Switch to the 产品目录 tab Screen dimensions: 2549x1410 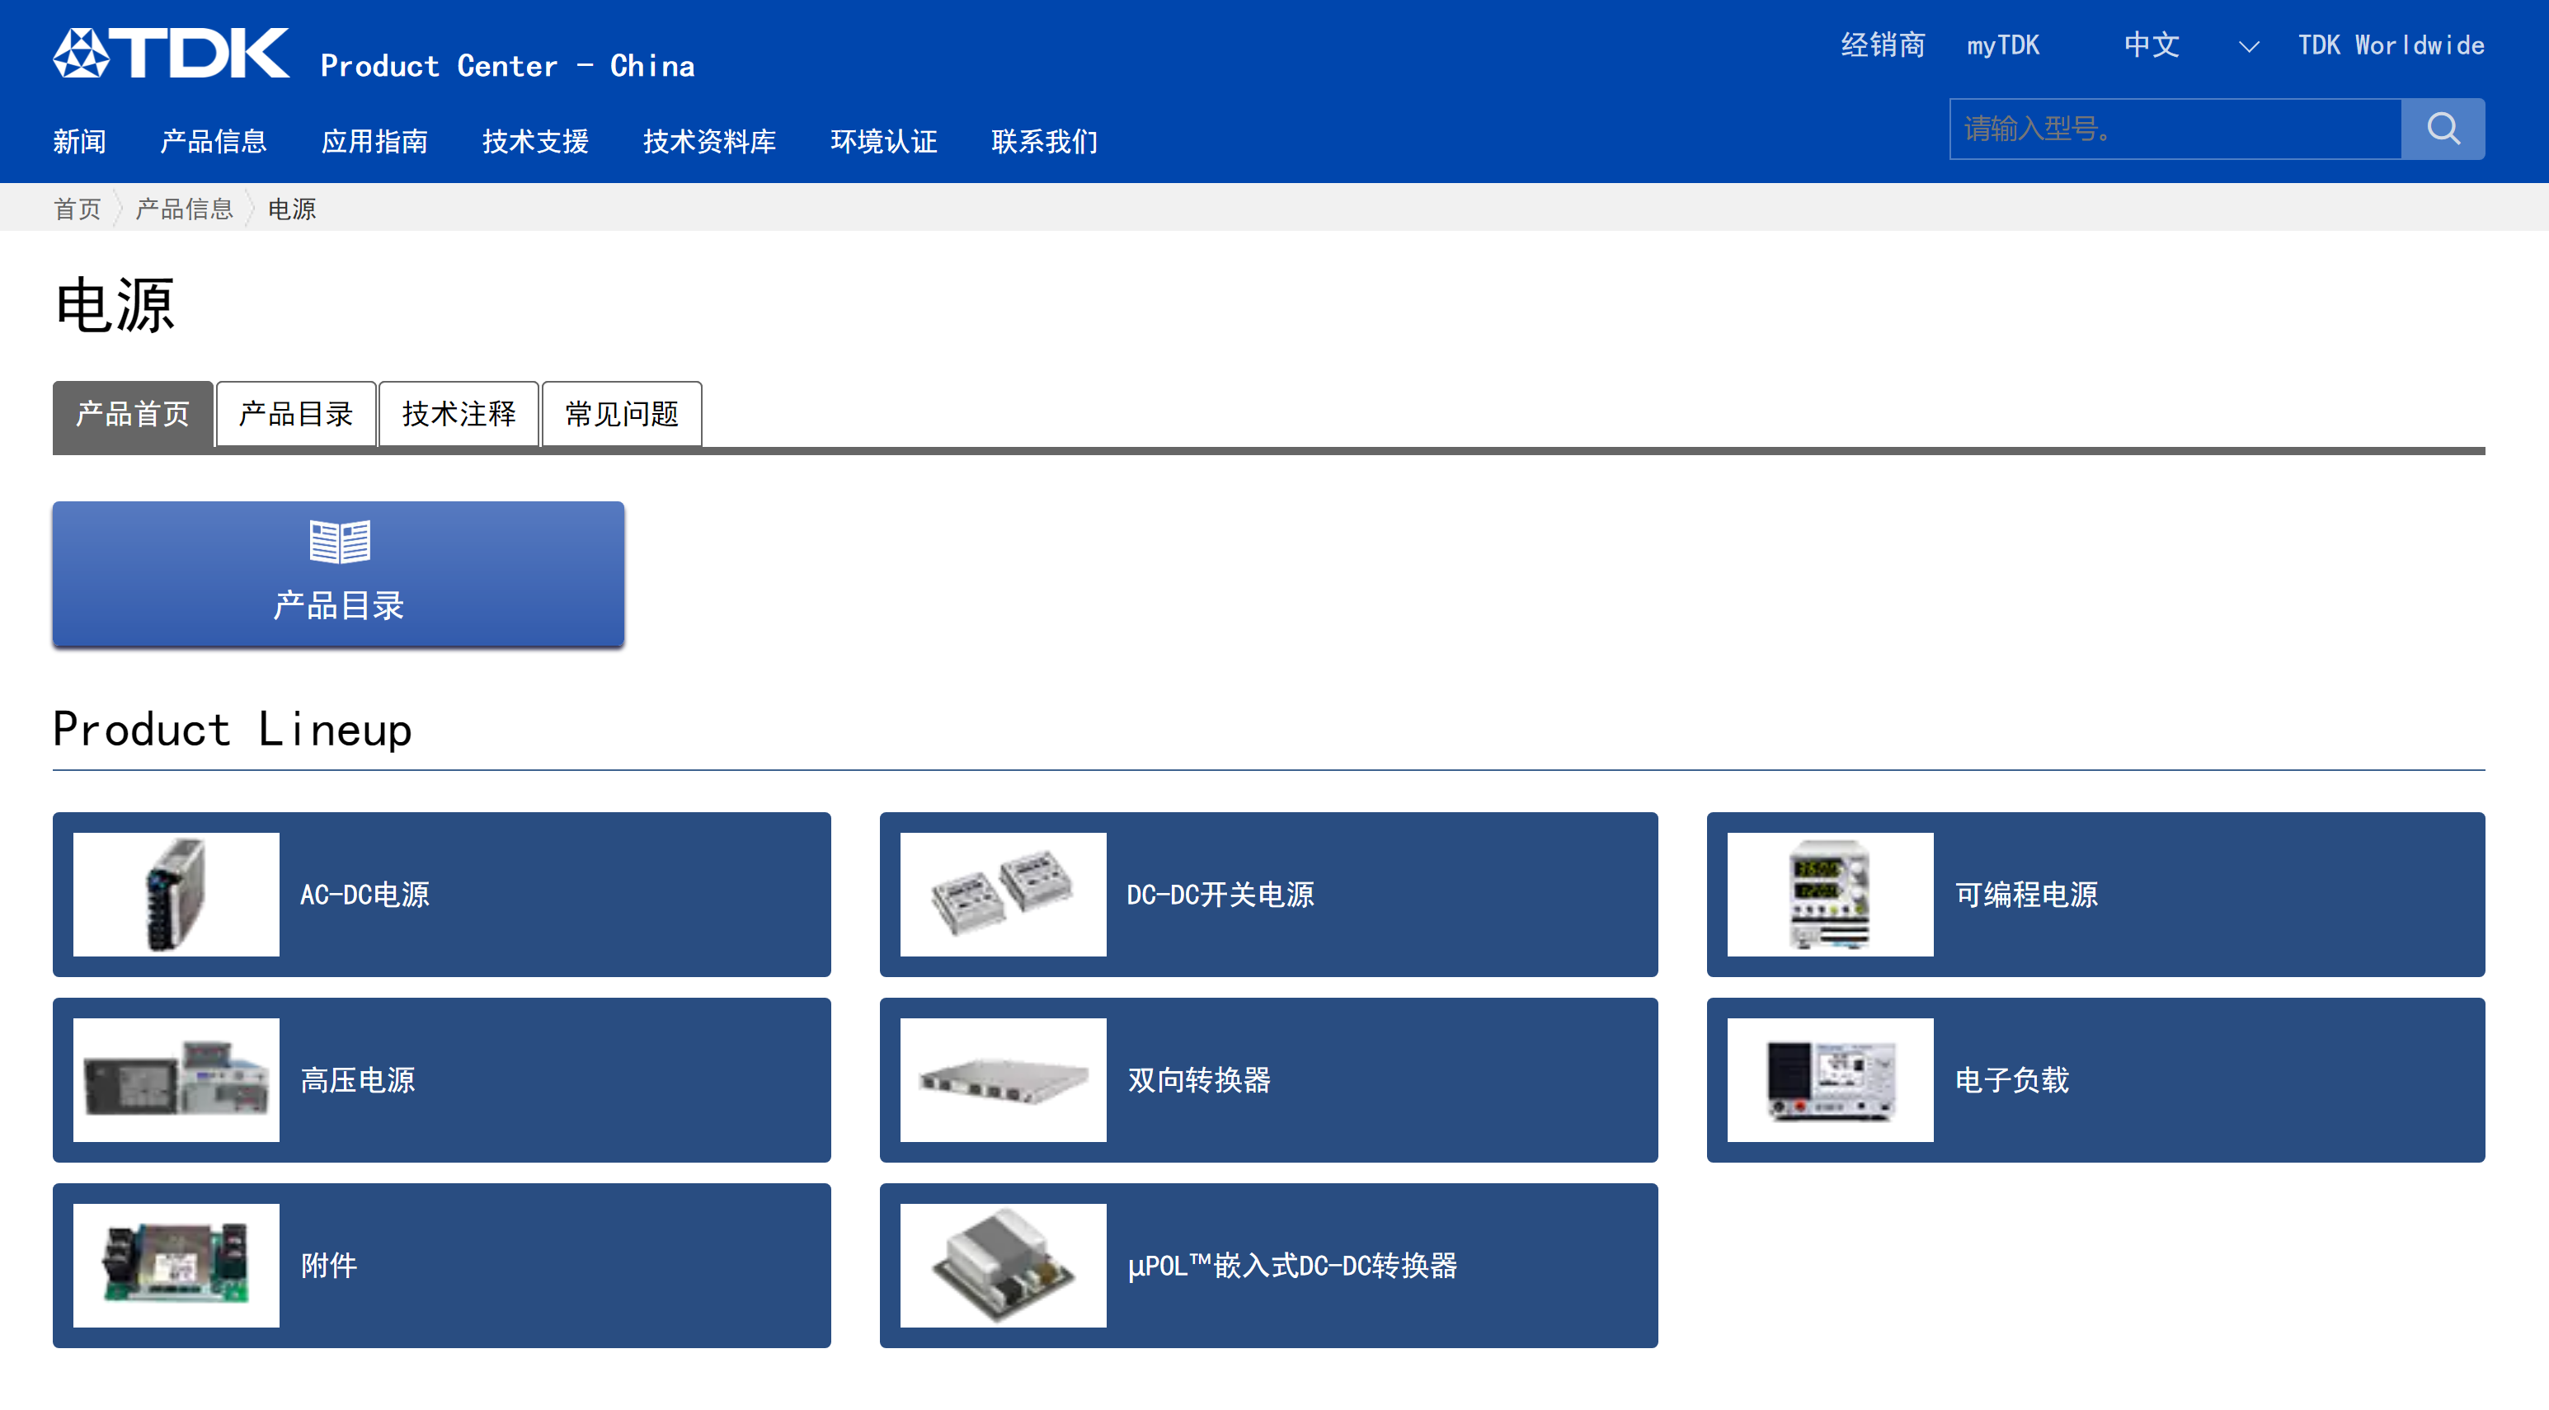[x=296, y=414]
